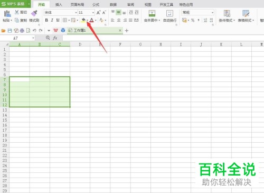Expand the 合并居中 merge dropdown arrow
The width and height of the screenshot is (264, 193).
click(x=159, y=21)
